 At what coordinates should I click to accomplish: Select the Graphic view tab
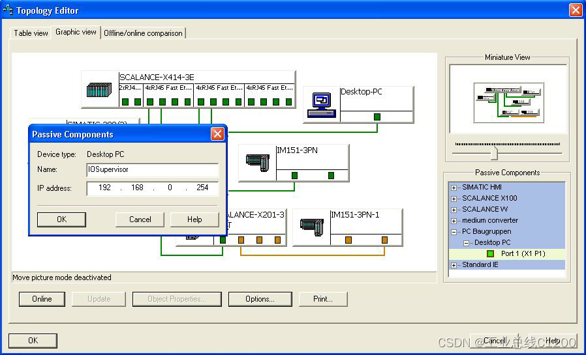click(76, 32)
